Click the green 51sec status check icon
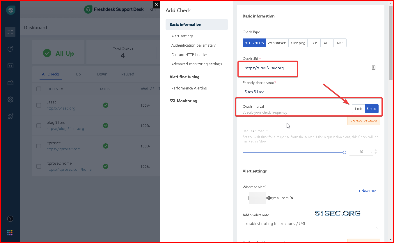Viewport: 394px width, 243px height. [x=106, y=105]
